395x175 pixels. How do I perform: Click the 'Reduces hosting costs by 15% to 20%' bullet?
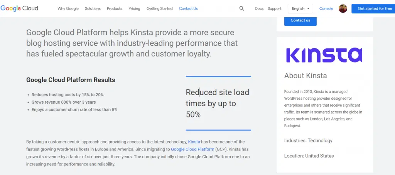point(68,95)
